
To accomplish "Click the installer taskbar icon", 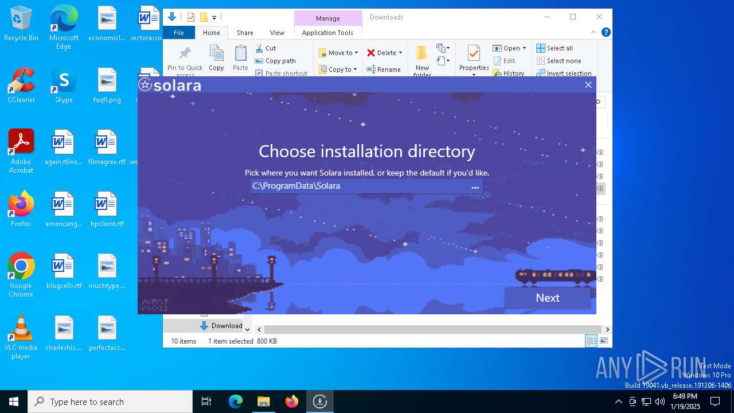I will [320, 402].
